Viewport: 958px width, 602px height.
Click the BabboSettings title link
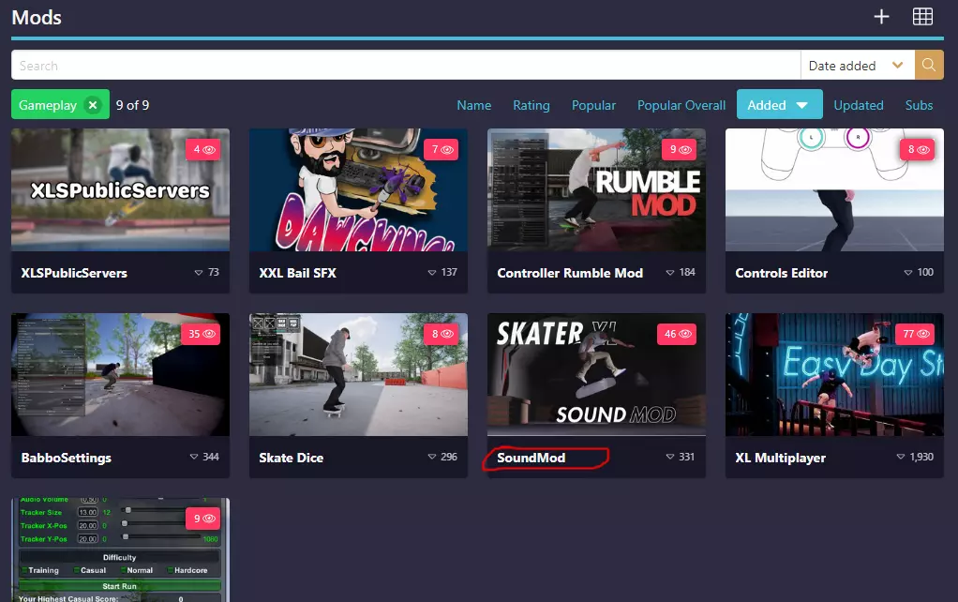pyautogui.click(x=66, y=458)
